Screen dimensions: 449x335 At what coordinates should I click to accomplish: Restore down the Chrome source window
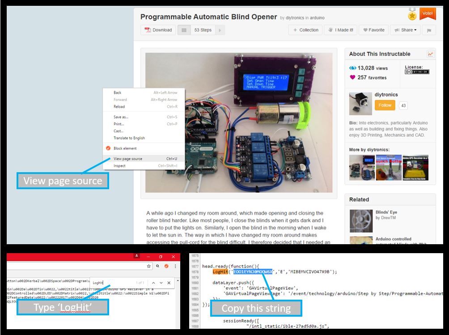tap(161, 257)
